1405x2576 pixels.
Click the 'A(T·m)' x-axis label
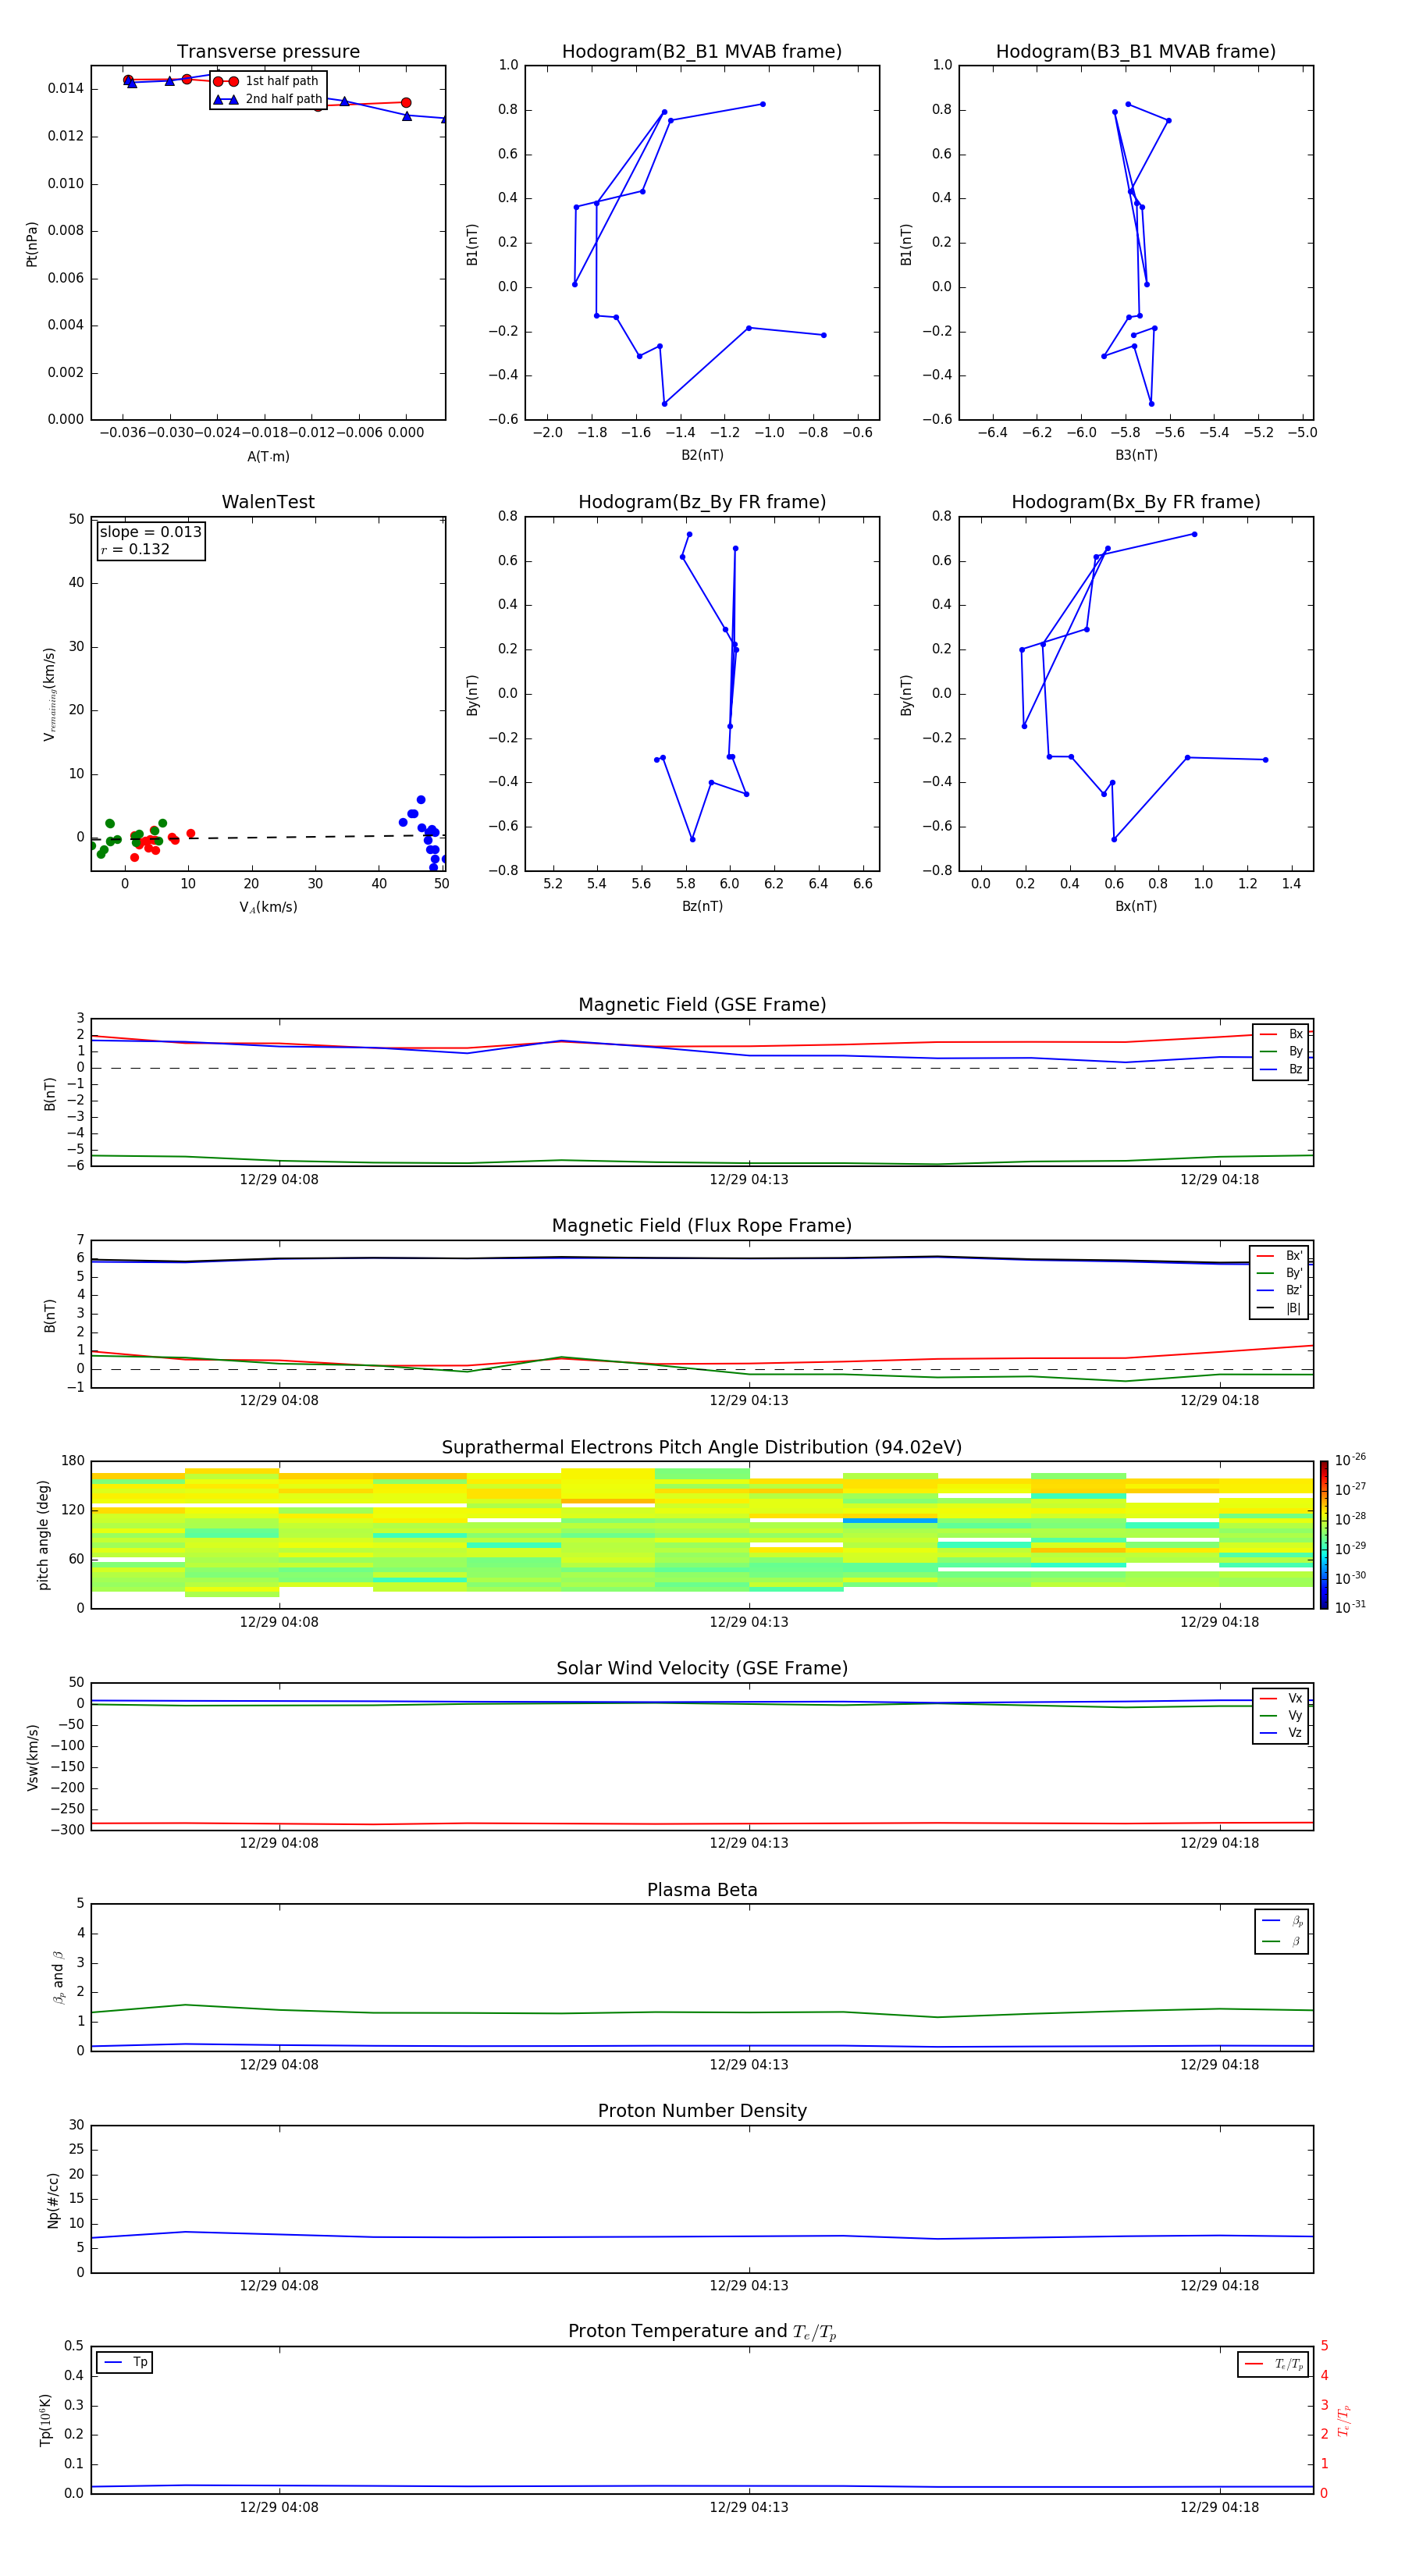click(x=268, y=457)
